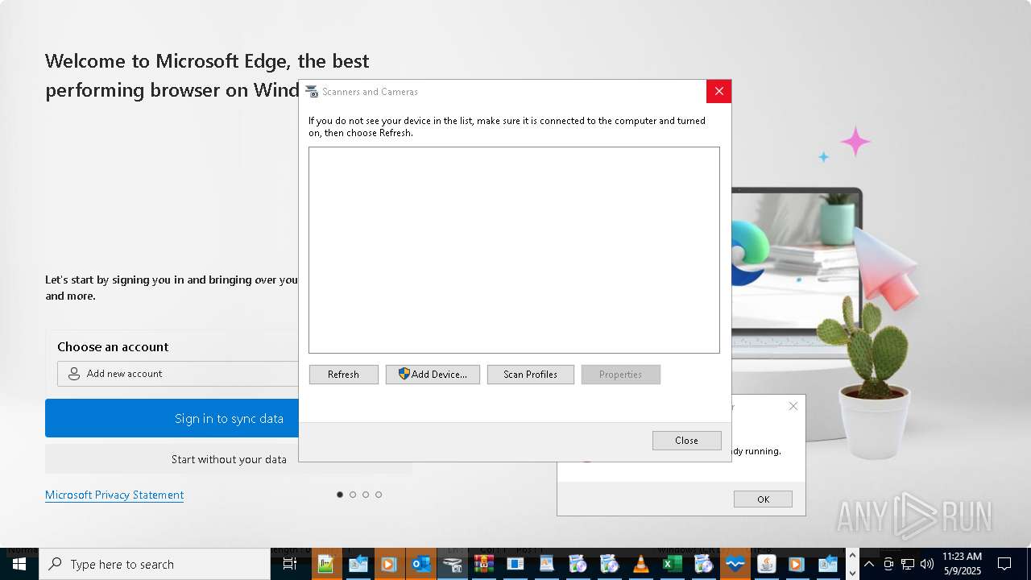
Task: Click Refresh in Scanners and Cameras dialog
Action: [x=343, y=375]
